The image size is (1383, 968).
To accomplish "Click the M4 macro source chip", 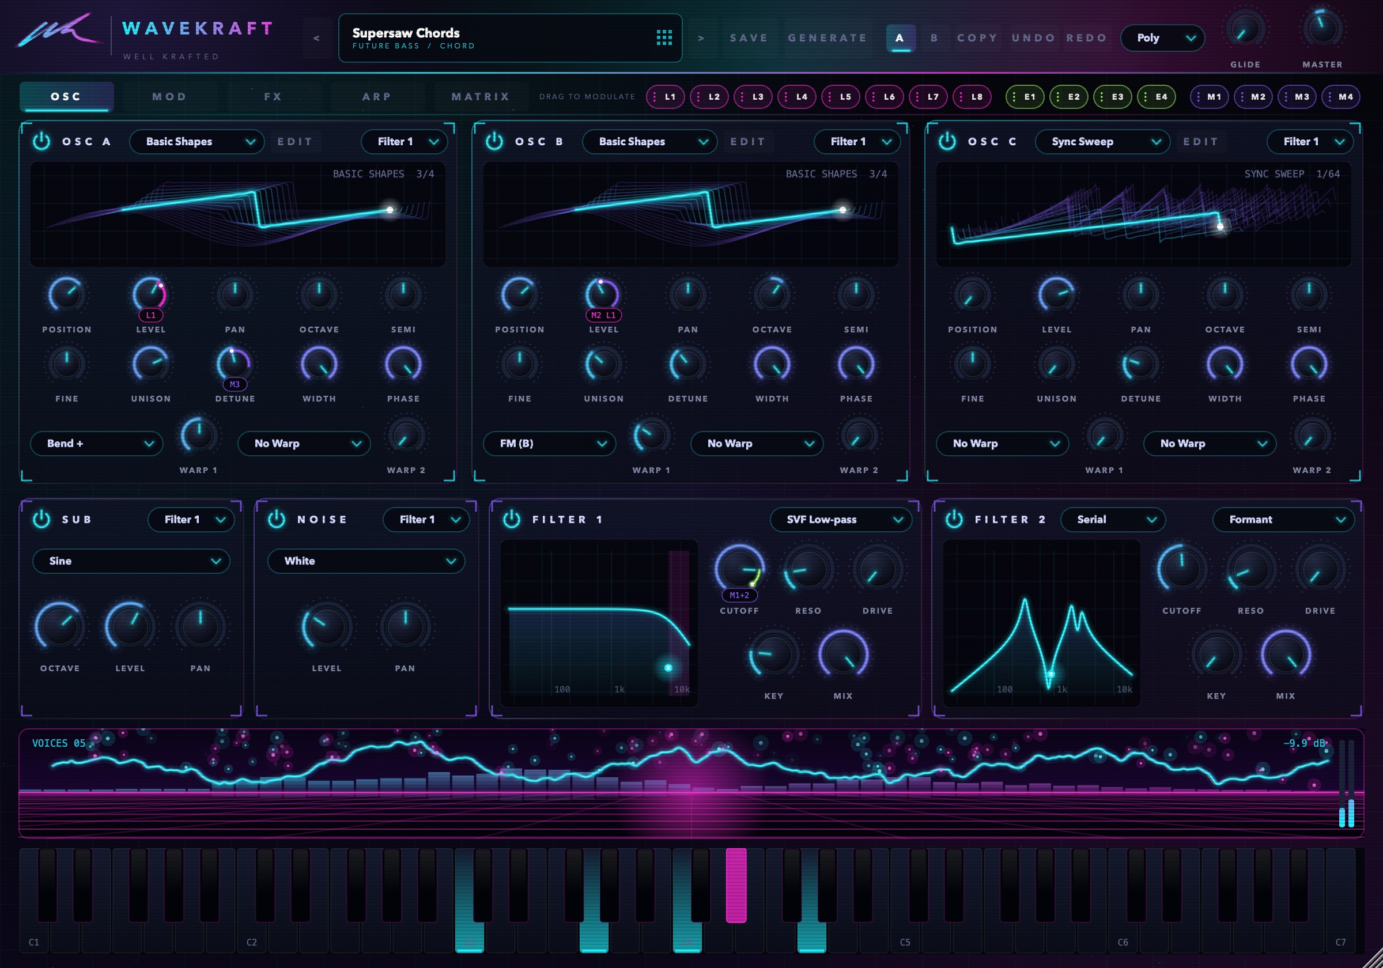I will tap(1340, 96).
